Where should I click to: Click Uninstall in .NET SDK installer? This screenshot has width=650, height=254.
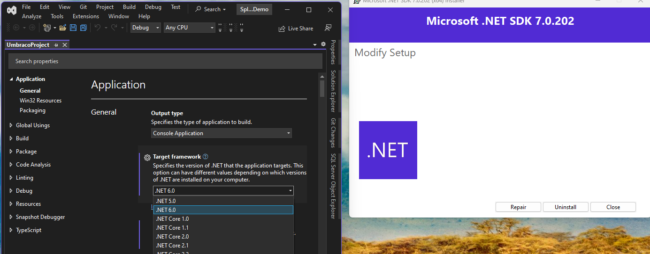[x=566, y=207]
